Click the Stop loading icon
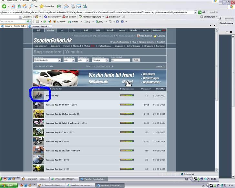This screenshot has height=188, width=235. coord(13,6)
